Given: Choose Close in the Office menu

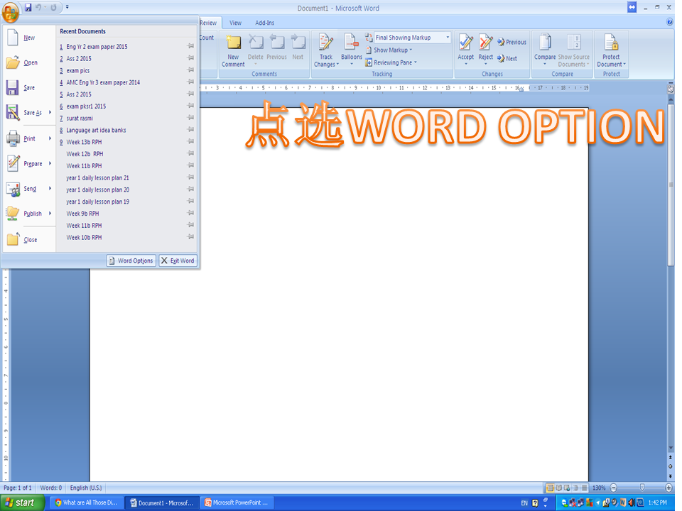Looking at the screenshot, I should coord(30,240).
